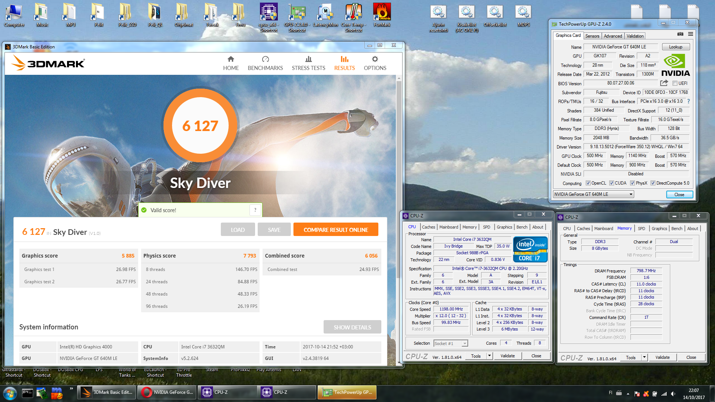Click the volume speaker tray icon
The image size is (715, 402).
tap(673, 393)
